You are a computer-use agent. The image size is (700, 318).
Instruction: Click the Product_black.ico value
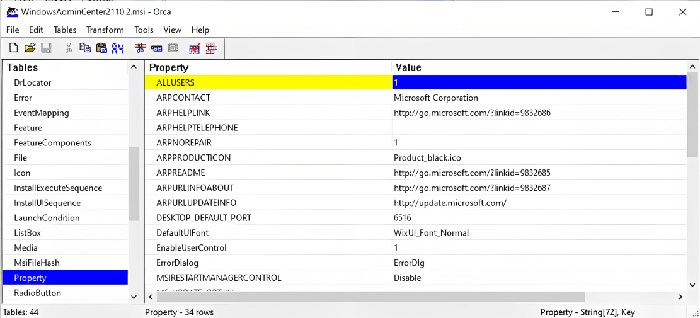pyautogui.click(x=539, y=158)
